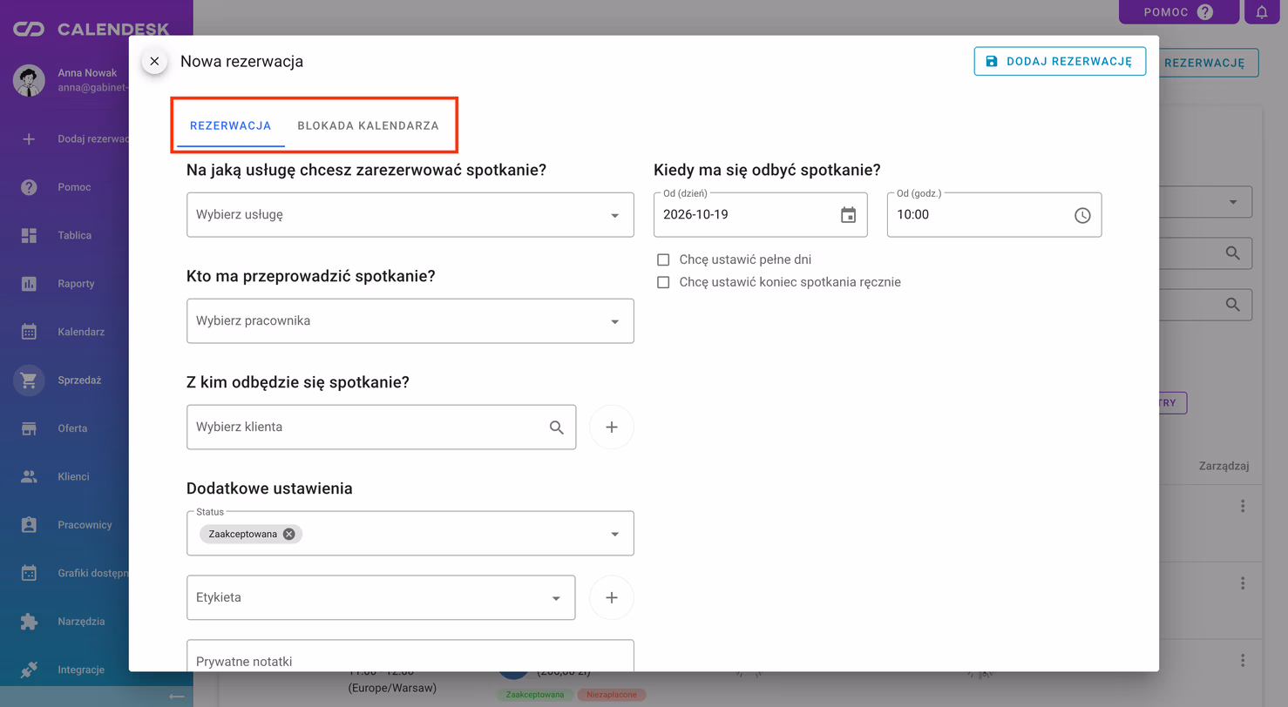Screen dimensions: 1288x707
Task: Collapse the sidebar with arrow icon
Action: coord(177,696)
